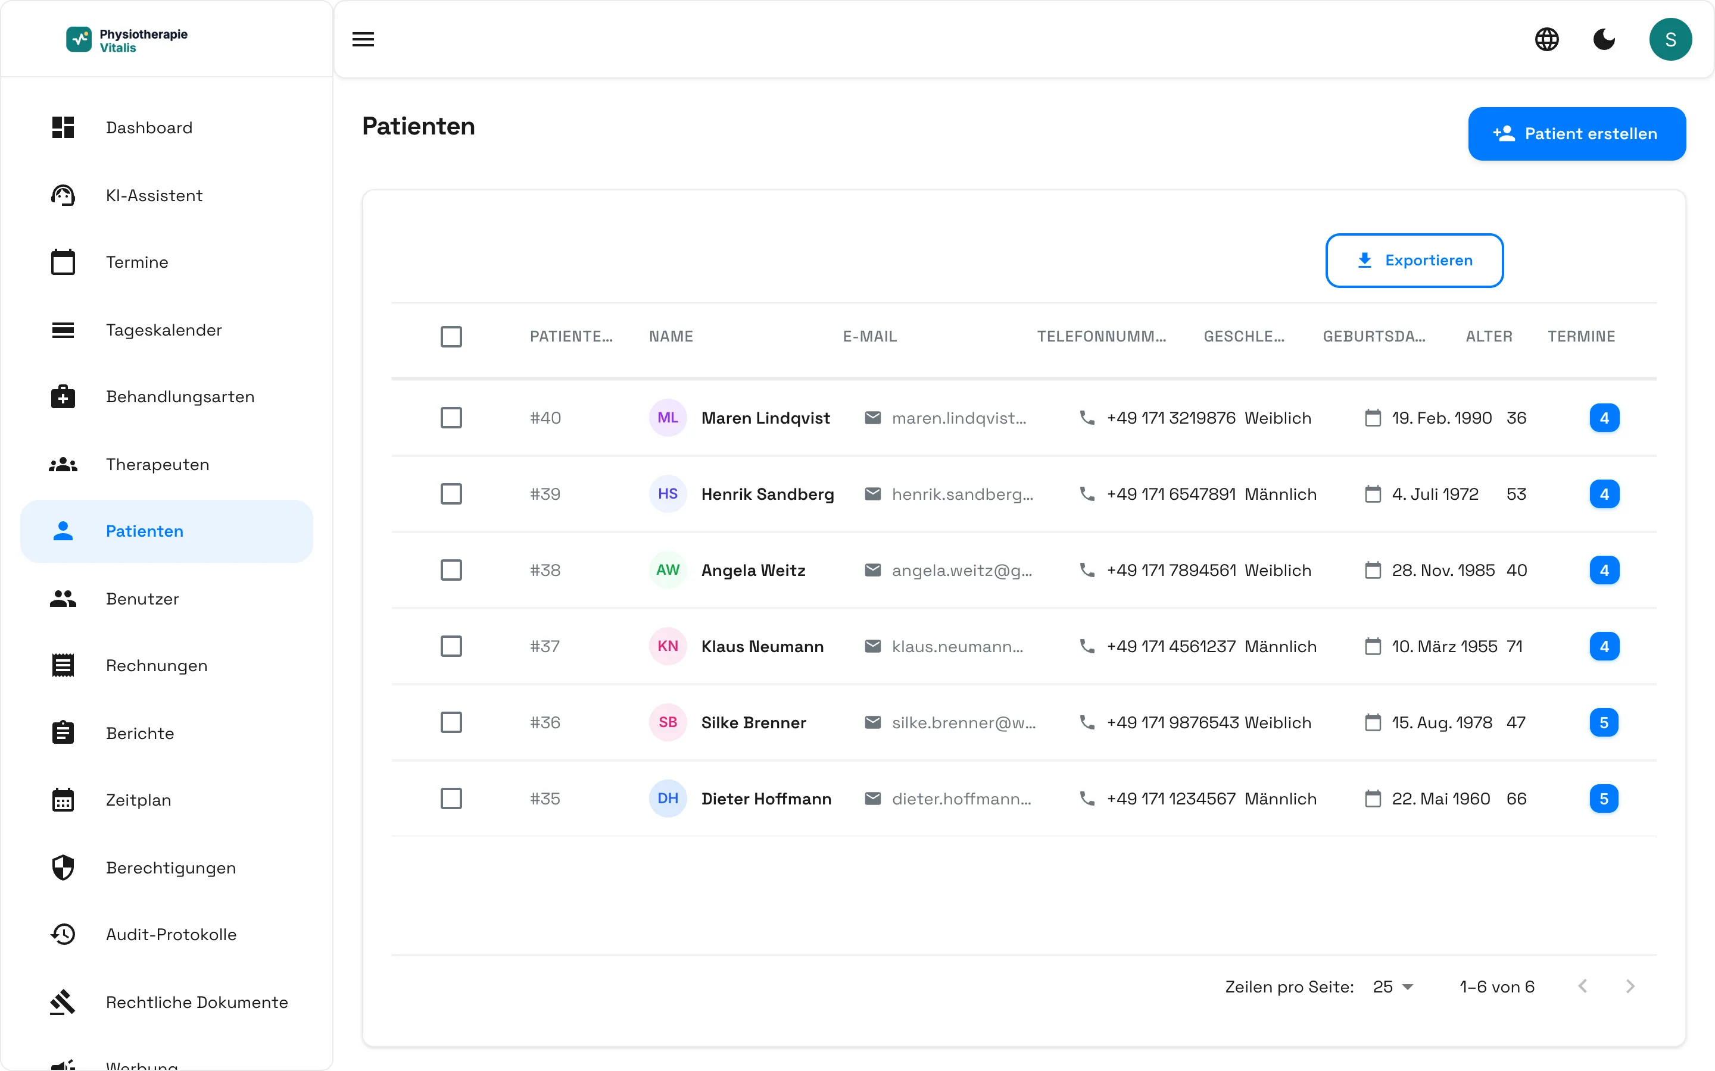Select the checkbox for Angela Weitz
This screenshot has width=1715, height=1071.
pos(451,570)
